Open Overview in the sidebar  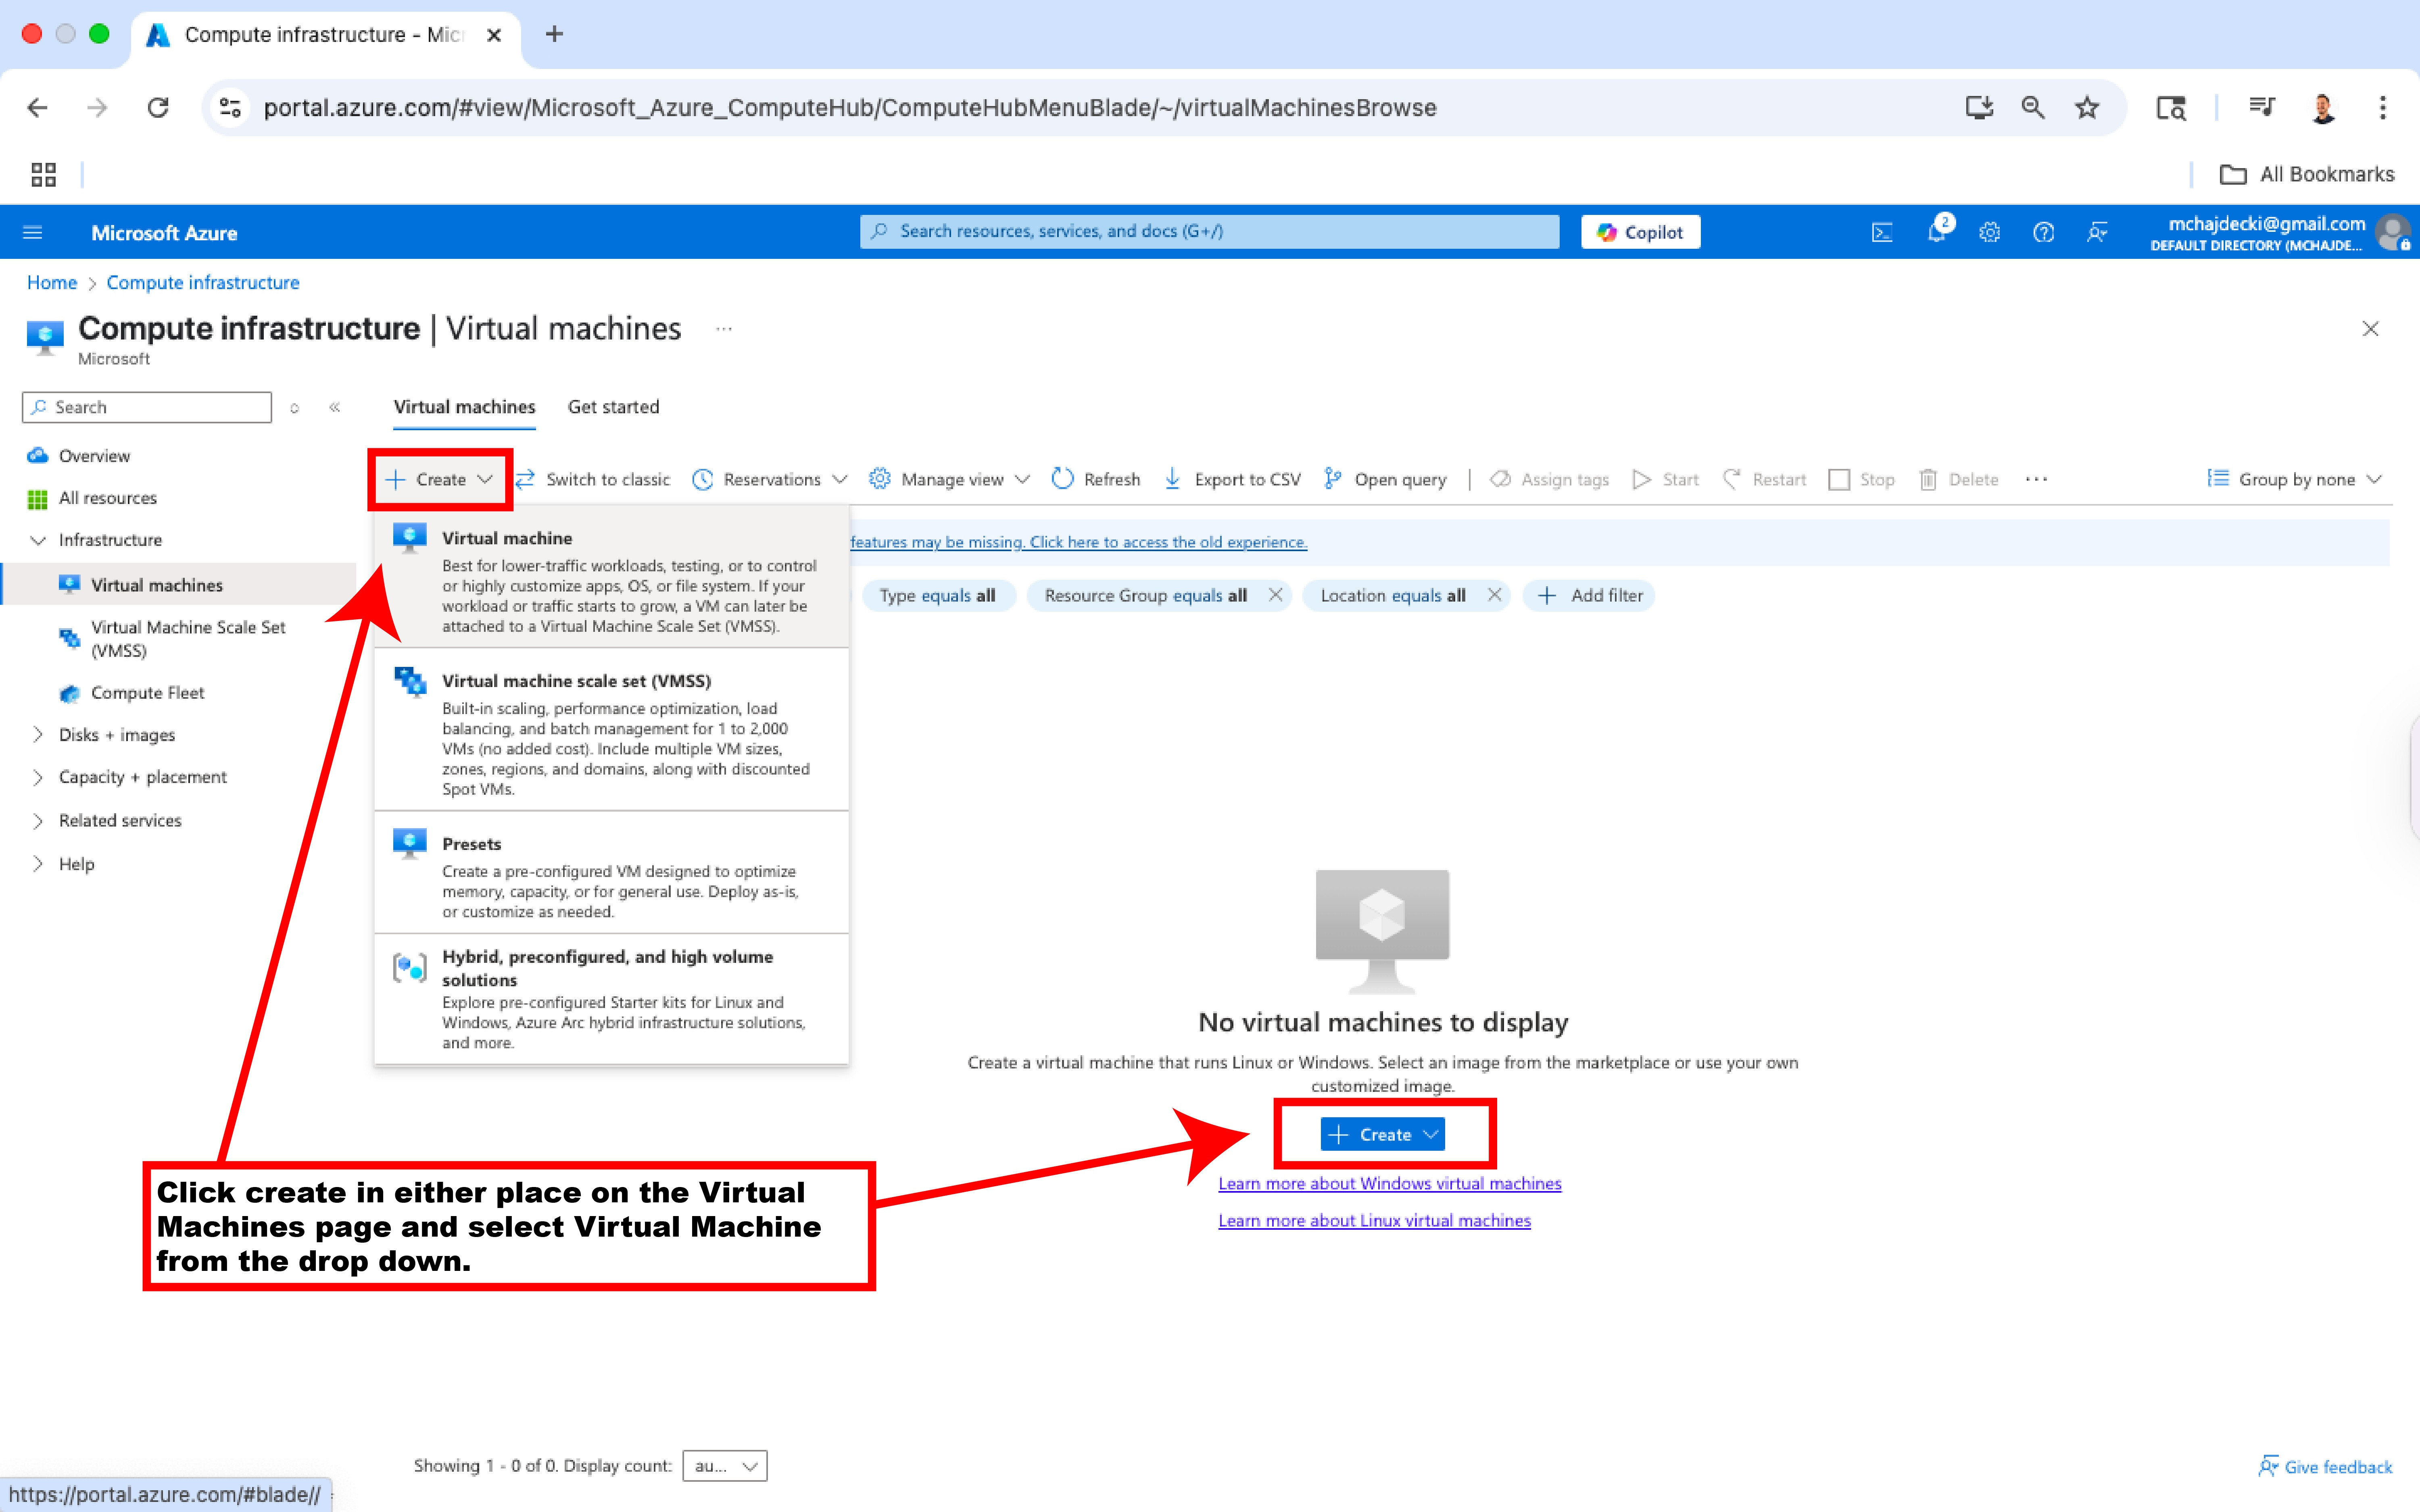(x=94, y=456)
